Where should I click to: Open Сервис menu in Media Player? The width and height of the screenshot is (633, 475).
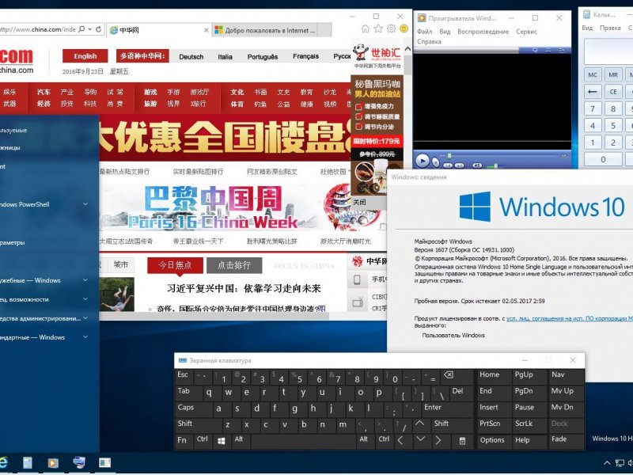pos(526,32)
